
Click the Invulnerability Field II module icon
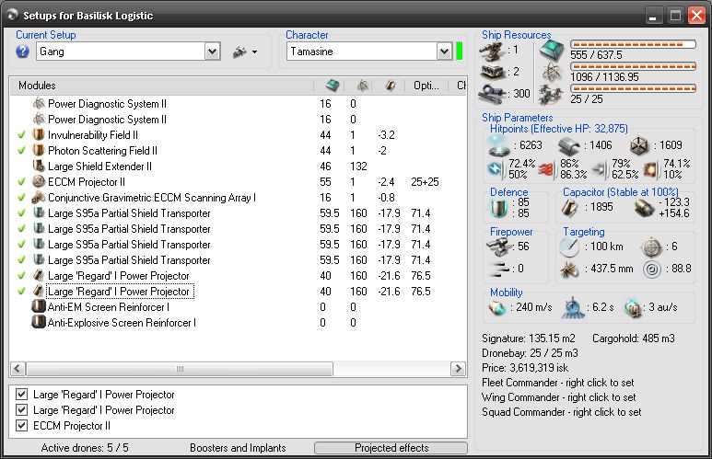point(39,134)
